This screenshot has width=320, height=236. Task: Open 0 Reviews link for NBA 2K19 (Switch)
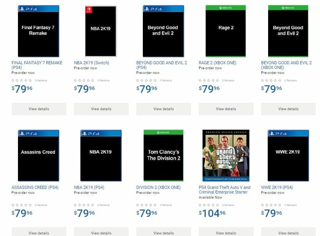tap(103, 80)
